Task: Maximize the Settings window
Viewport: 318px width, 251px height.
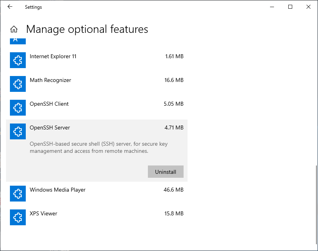Action: click(x=290, y=7)
